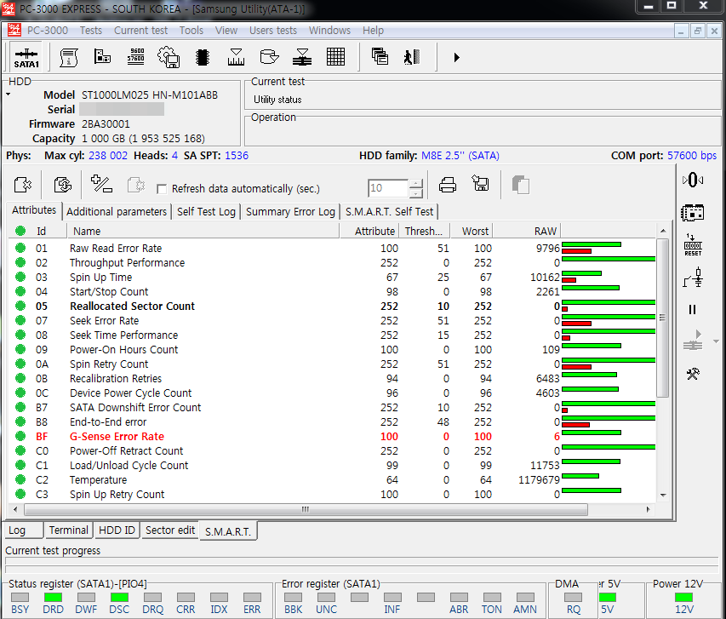Viewport: 726px width, 619px height.
Task: Click the Worst column header
Action: [x=471, y=231]
